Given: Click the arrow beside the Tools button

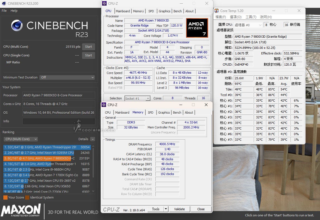Looking at the screenshot, I should click(x=166, y=209).
